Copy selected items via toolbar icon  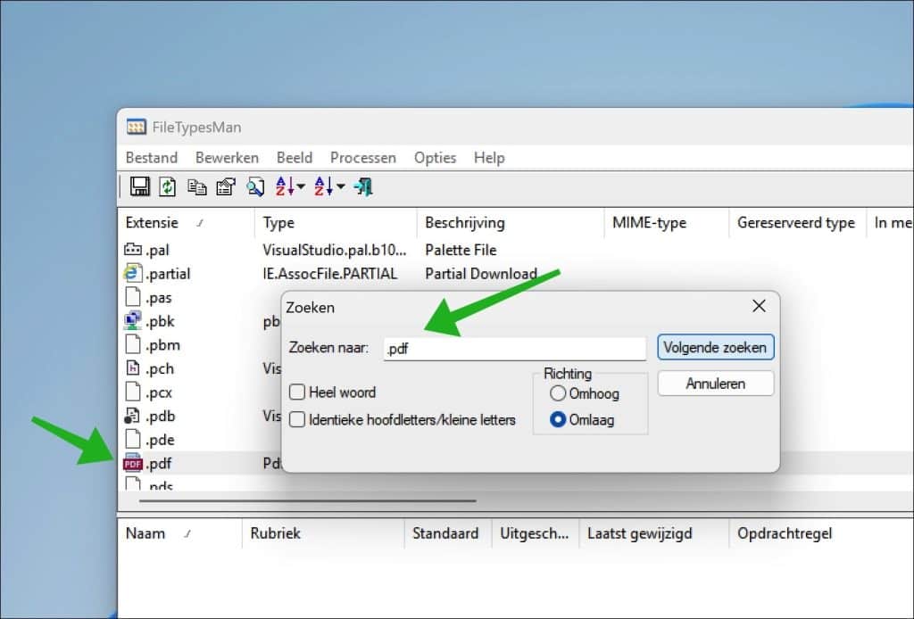(196, 187)
